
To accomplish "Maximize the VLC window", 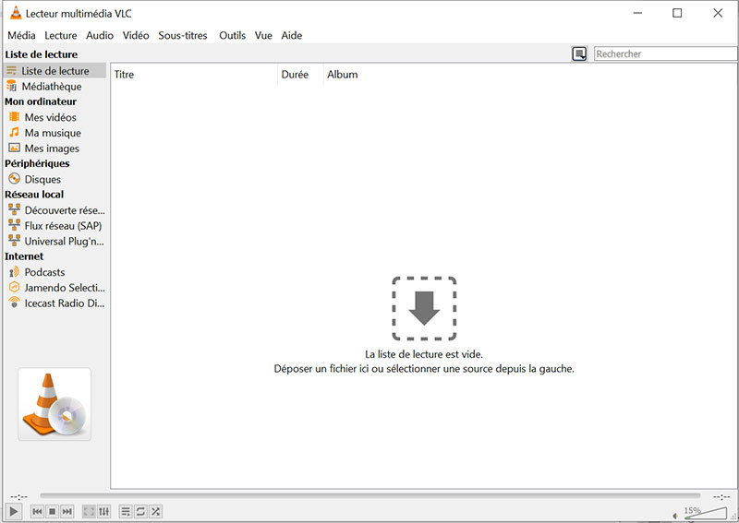I will (677, 13).
